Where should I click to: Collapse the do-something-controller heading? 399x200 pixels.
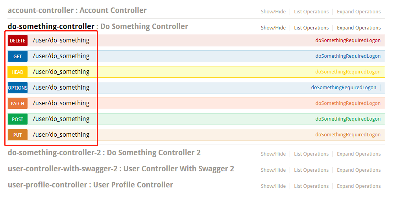click(x=51, y=26)
